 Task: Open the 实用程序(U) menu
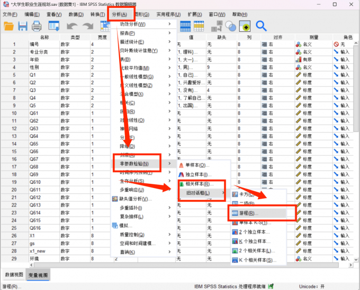click(168, 14)
